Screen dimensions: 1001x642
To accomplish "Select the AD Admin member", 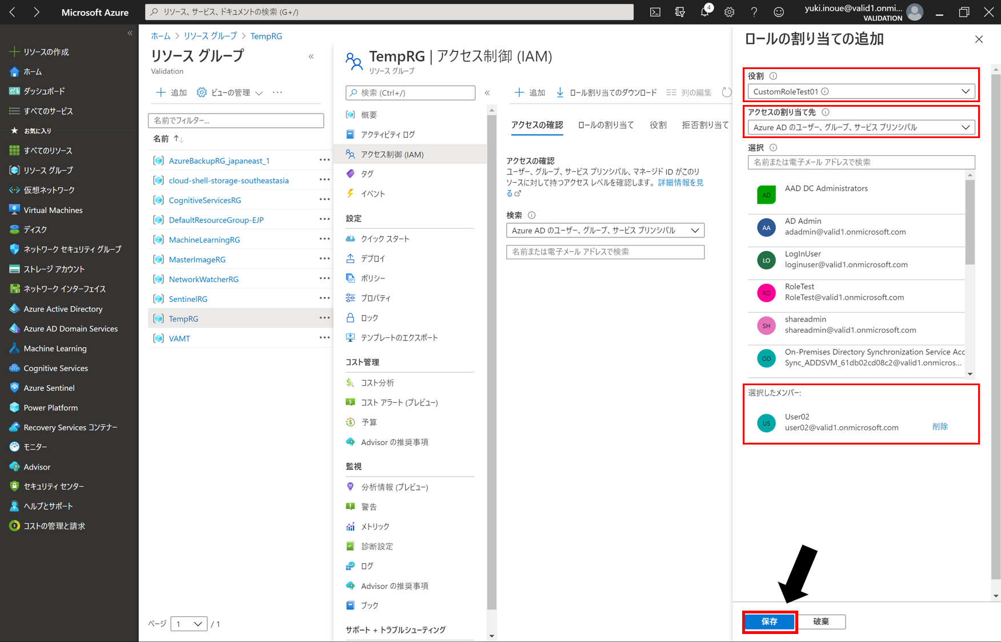I will pyautogui.click(x=856, y=227).
